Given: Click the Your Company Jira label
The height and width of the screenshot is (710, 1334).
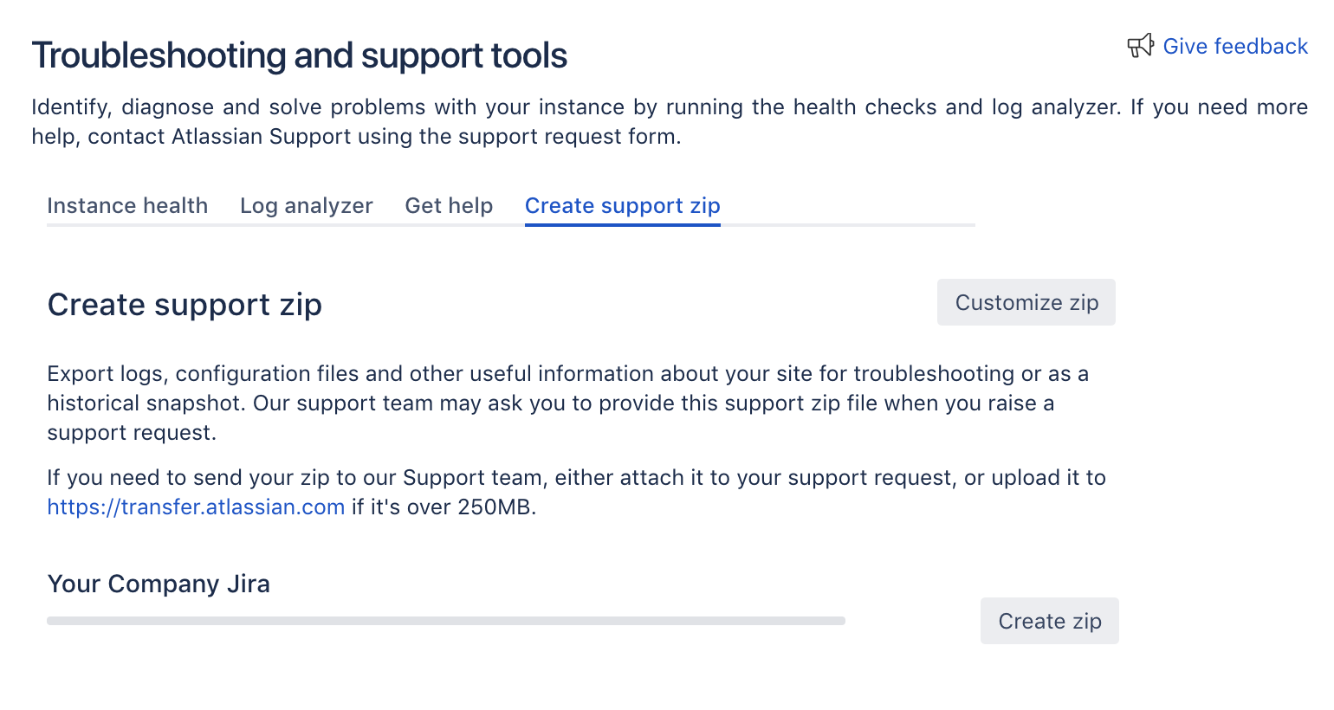Looking at the screenshot, I should (x=159, y=584).
